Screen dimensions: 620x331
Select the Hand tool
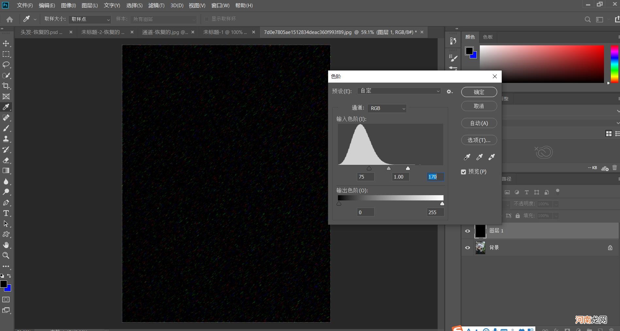[x=6, y=245]
